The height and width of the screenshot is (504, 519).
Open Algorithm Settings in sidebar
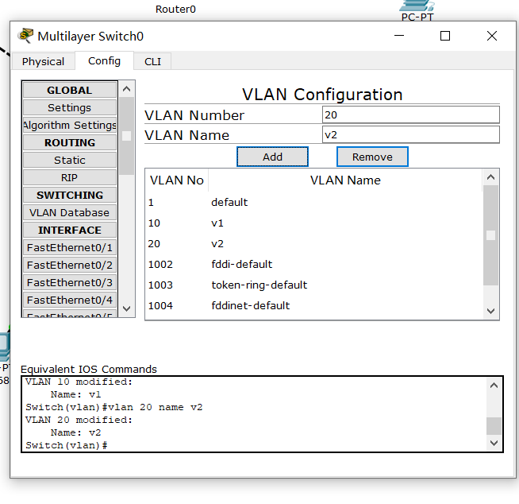(x=70, y=125)
